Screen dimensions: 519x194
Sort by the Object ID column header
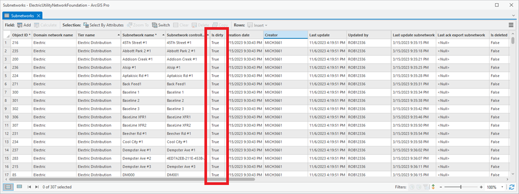[x=21, y=35]
